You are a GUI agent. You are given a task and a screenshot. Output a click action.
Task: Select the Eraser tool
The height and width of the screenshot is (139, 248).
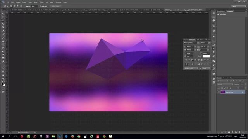tap(3, 47)
